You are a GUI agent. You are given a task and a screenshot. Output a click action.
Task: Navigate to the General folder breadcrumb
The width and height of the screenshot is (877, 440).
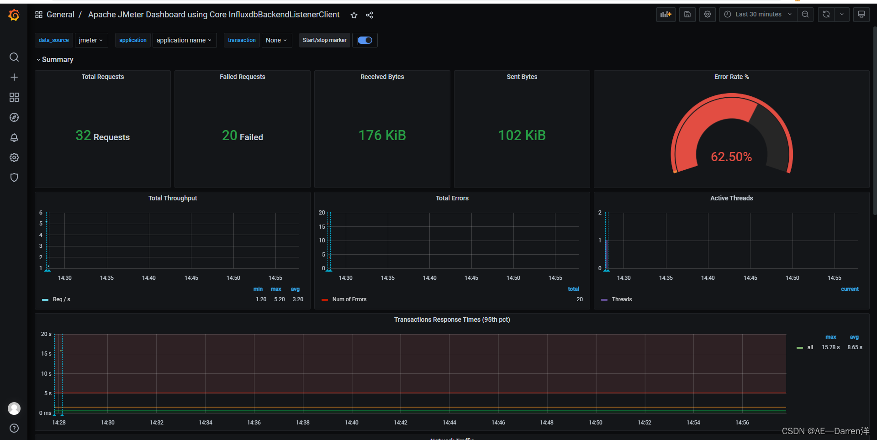[x=60, y=15]
